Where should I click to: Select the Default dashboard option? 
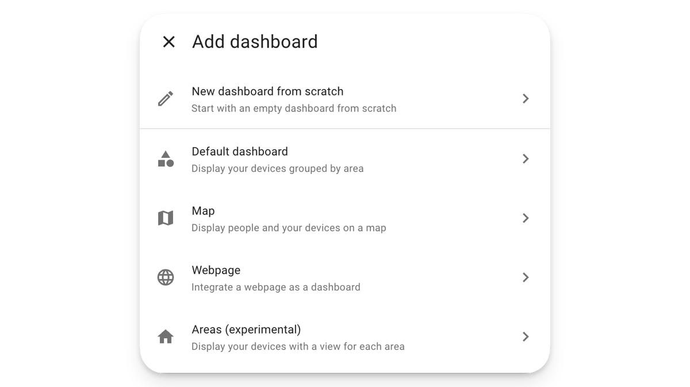point(240,152)
